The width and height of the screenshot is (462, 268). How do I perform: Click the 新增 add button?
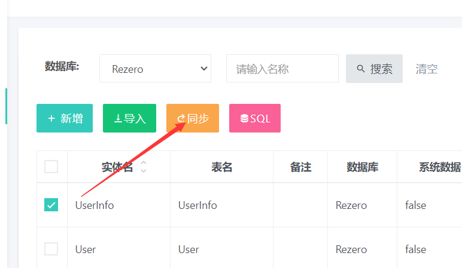65,118
